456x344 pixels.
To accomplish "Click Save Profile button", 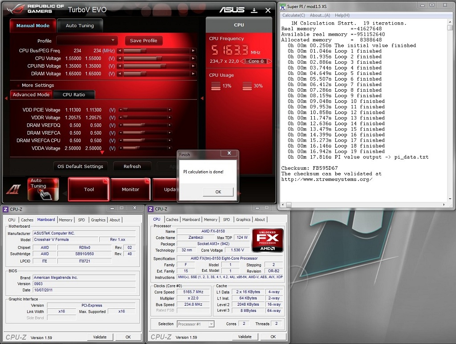I will 143,41.
